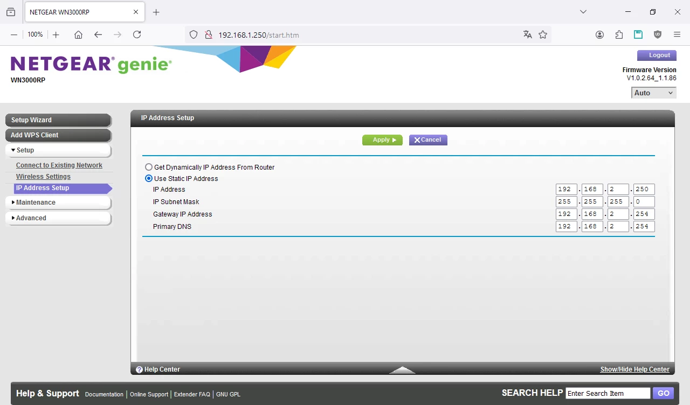
Task: Translate this page using the translate icon
Action: click(528, 34)
